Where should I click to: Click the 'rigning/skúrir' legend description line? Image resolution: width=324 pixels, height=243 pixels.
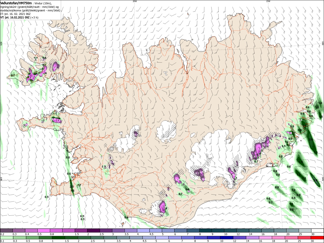30,7
